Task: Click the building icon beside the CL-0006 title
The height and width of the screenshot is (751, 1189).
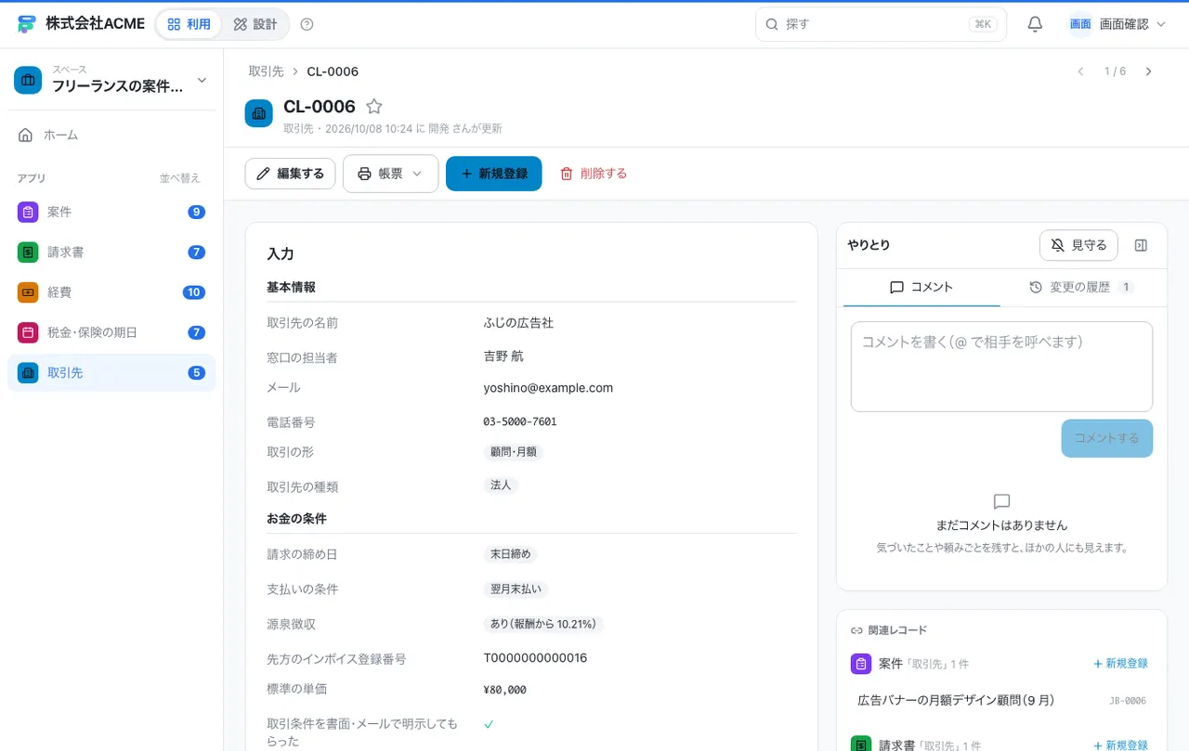Action: coord(259,113)
